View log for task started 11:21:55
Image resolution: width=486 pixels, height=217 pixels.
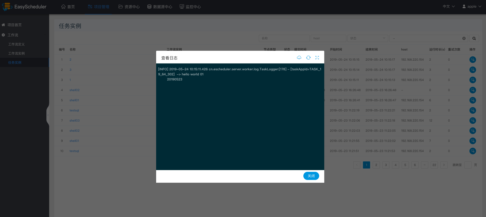tap(472, 141)
